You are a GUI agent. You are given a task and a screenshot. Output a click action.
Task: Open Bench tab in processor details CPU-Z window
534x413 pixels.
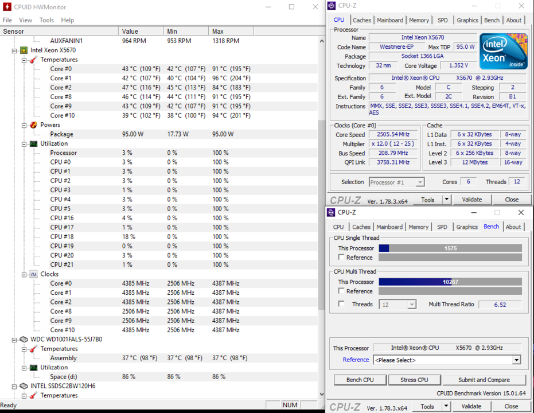[x=492, y=20]
